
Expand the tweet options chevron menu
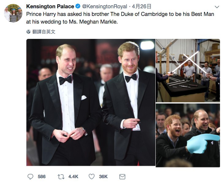[217, 7]
